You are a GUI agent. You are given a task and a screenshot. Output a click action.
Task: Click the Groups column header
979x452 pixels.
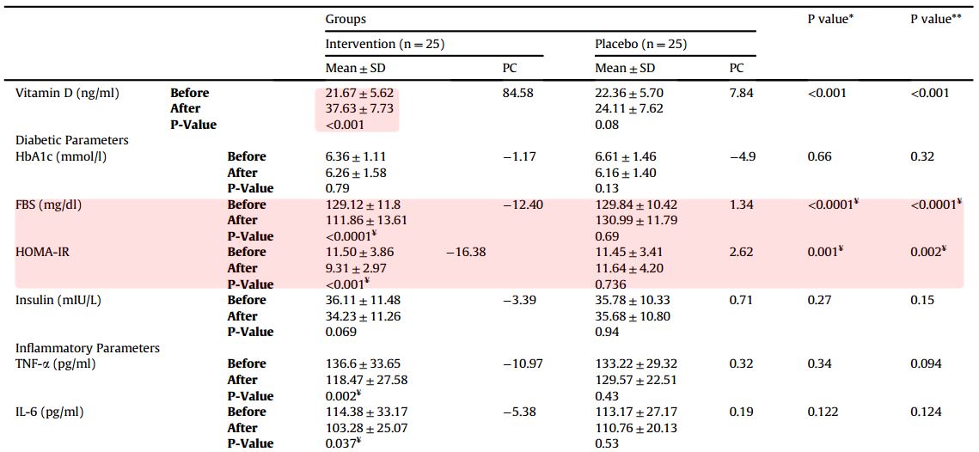(345, 19)
